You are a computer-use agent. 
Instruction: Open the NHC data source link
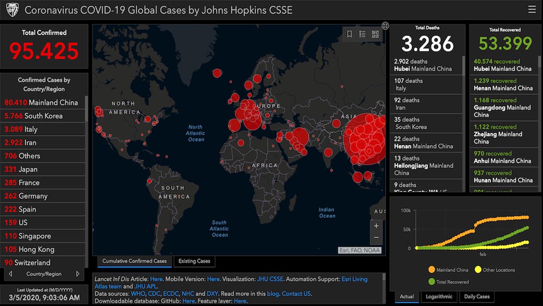pyautogui.click(x=188, y=294)
